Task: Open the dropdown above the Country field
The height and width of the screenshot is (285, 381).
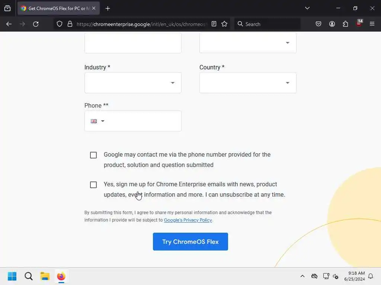Action: pos(248,43)
